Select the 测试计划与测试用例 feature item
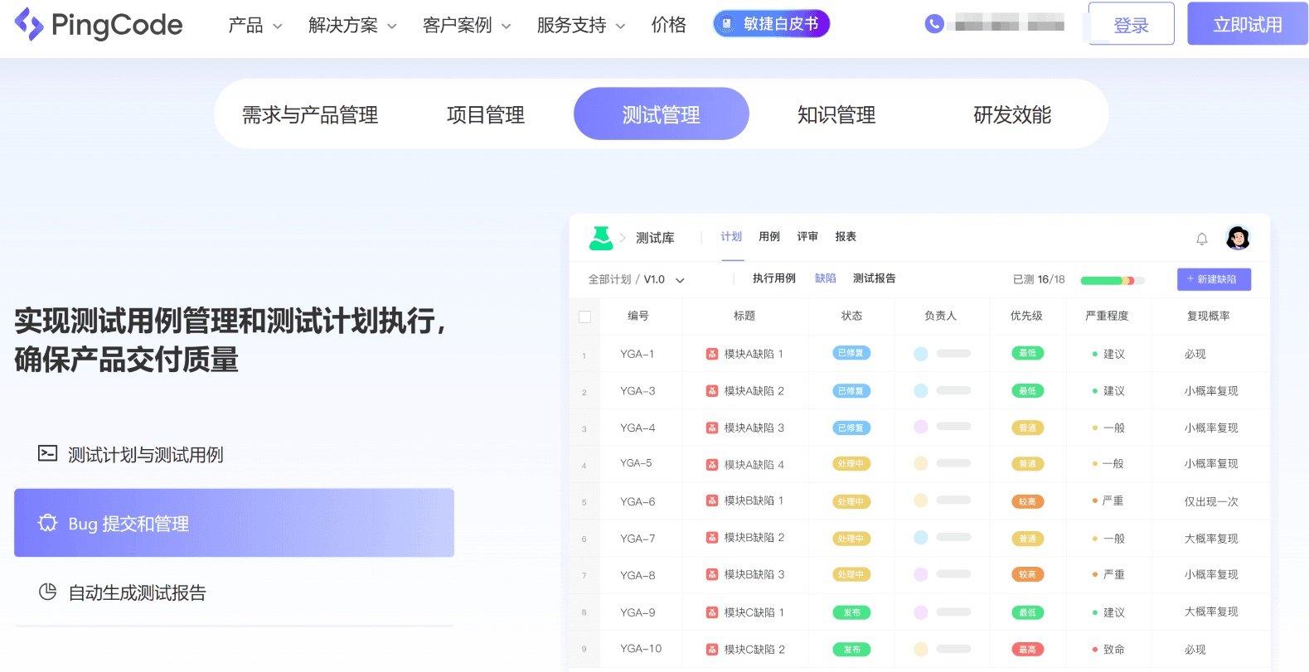 coord(234,454)
